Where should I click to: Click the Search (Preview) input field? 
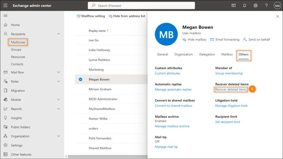coord(141,6)
